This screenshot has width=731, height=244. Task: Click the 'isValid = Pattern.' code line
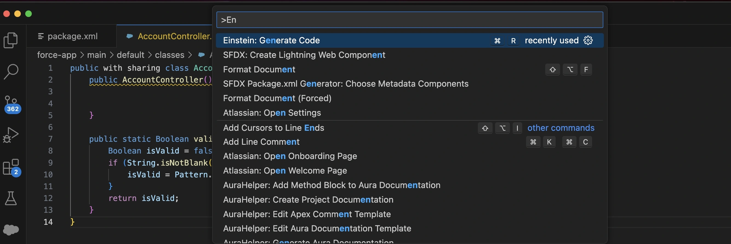169,175
